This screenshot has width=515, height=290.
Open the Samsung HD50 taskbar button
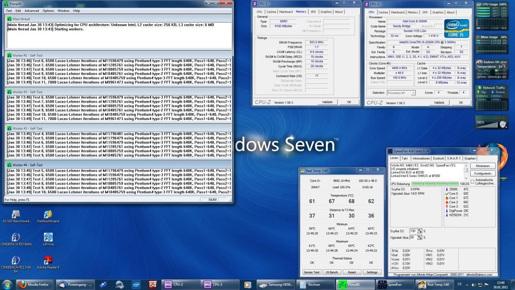pos(276,284)
